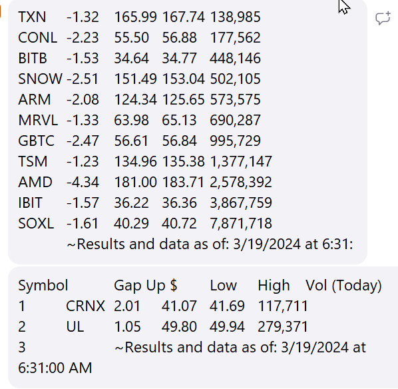
Task: Click the 6:31:00 AM timestamp text
Action: (x=55, y=368)
